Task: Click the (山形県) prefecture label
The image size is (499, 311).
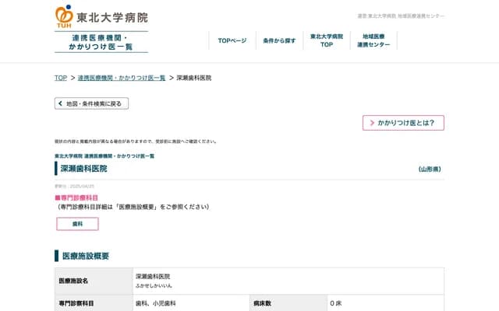Action: pyautogui.click(x=430, y=169)
